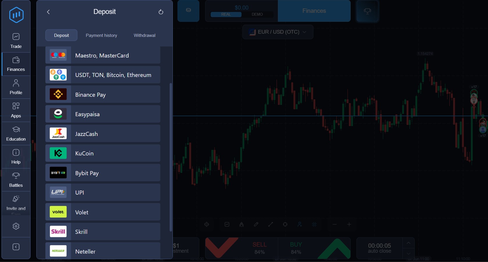Choose USDT, TON, Bitcoin, Ethereum method

point(103,75)
